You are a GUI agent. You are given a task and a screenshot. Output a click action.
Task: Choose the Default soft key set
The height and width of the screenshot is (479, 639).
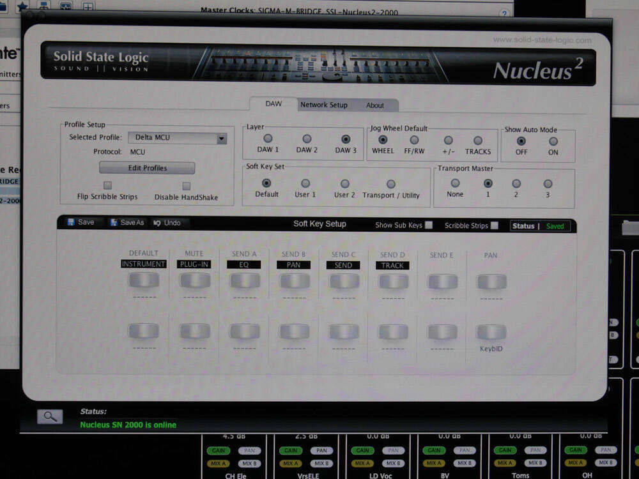266,183
